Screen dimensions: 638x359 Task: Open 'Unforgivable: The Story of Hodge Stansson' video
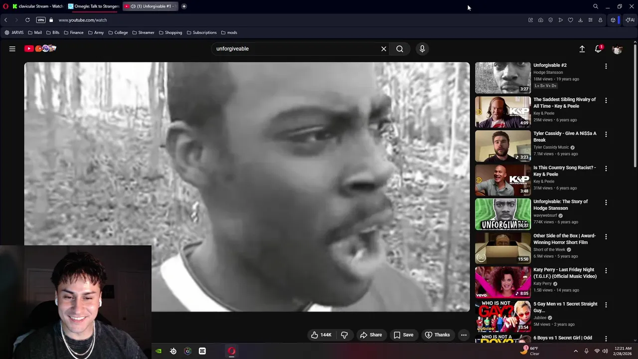(x=503, y=214)
